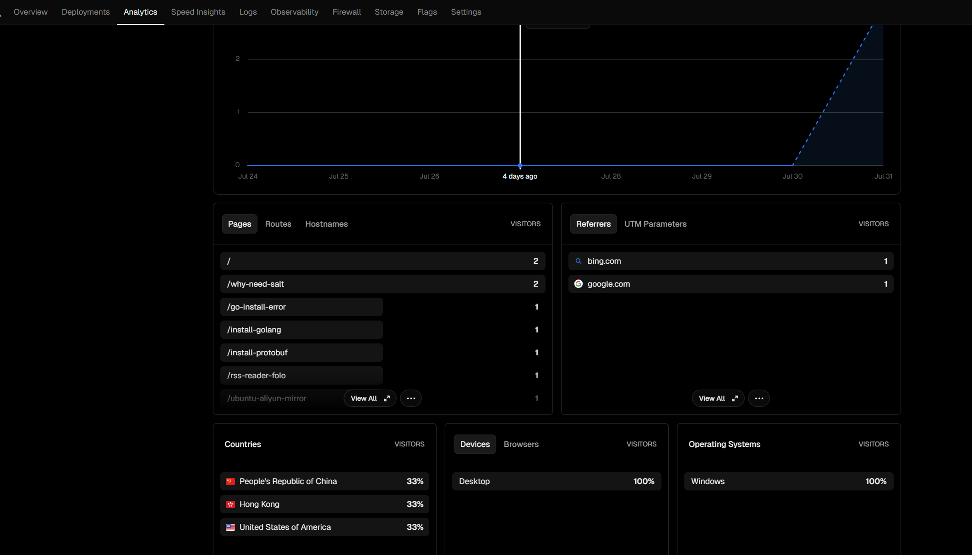Open the Flags tab
The height and width of the screenshot is (555, 972).
427,12
